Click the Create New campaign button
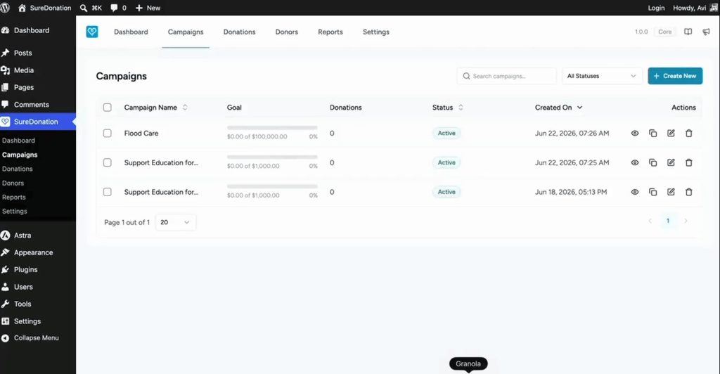The image size is (720, 374). pos(675,76)
